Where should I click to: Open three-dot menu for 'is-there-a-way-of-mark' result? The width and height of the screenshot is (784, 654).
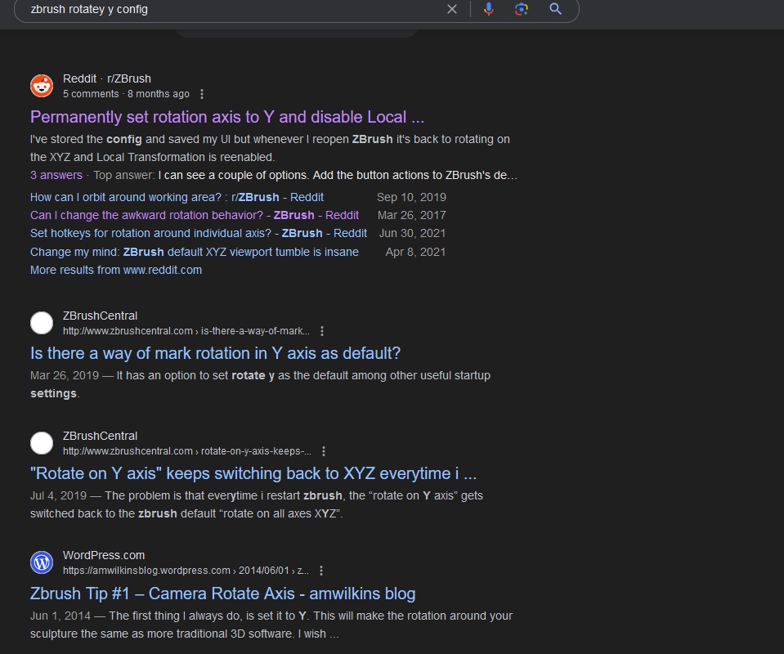322,331
